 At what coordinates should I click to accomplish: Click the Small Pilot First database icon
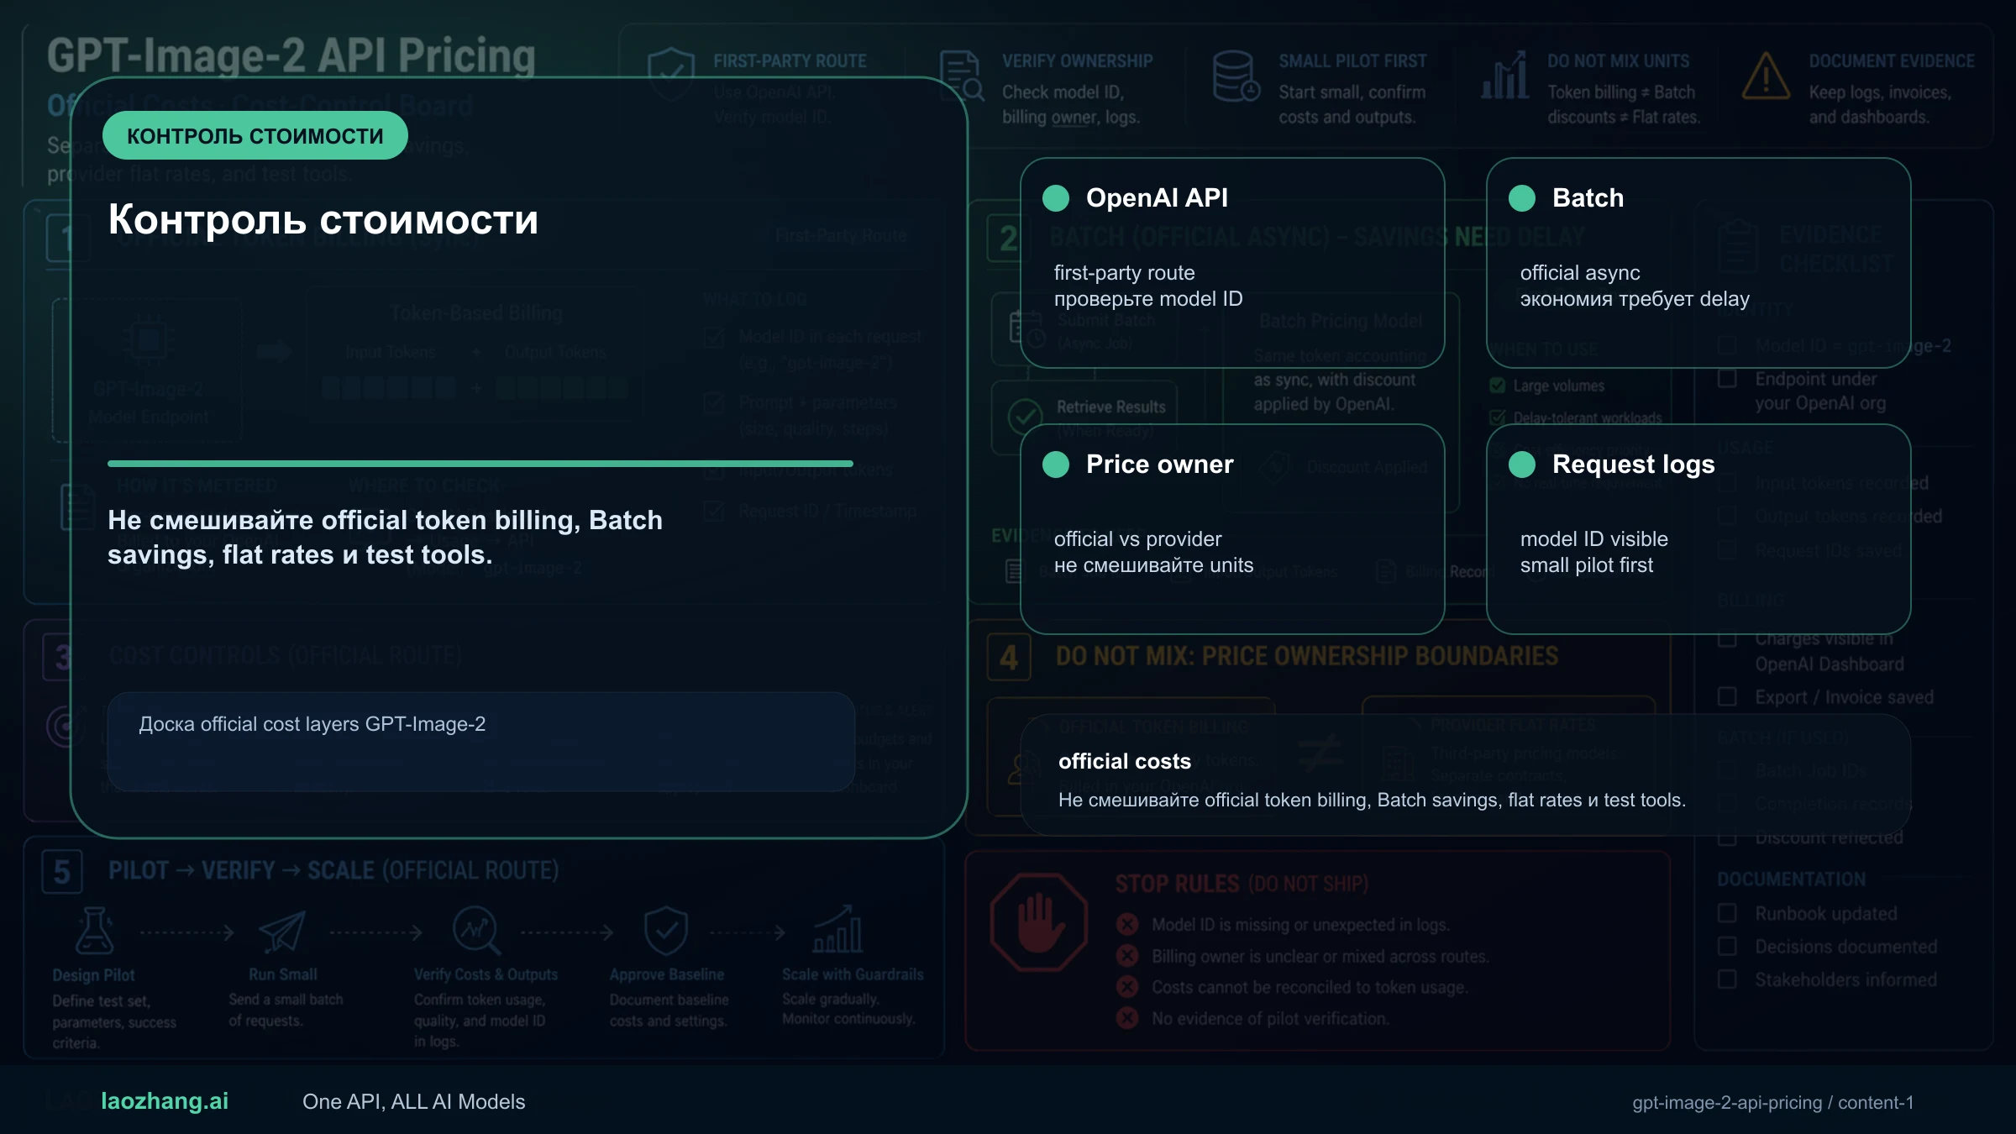1236,76
